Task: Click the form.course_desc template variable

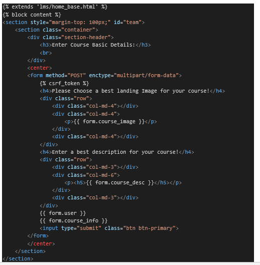Action: (120, 182)
